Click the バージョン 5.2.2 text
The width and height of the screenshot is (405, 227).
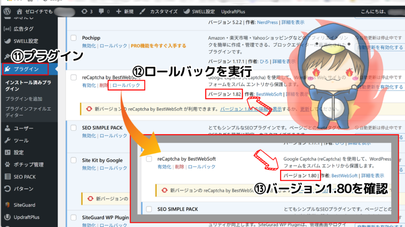[225, 22]
